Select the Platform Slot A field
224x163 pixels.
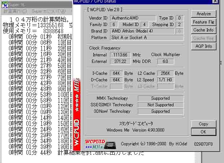(x=147, y=38)
